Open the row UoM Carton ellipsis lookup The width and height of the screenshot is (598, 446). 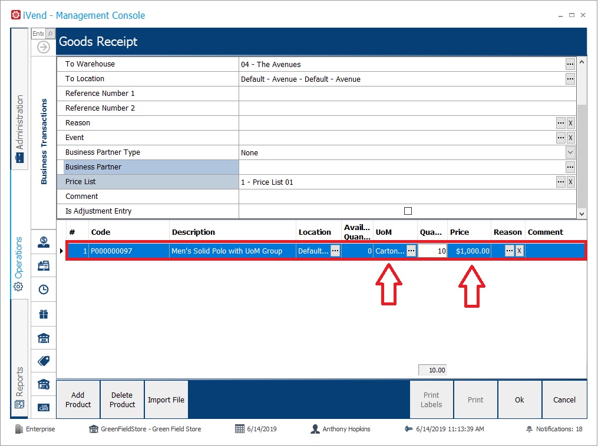click(411, 251)
